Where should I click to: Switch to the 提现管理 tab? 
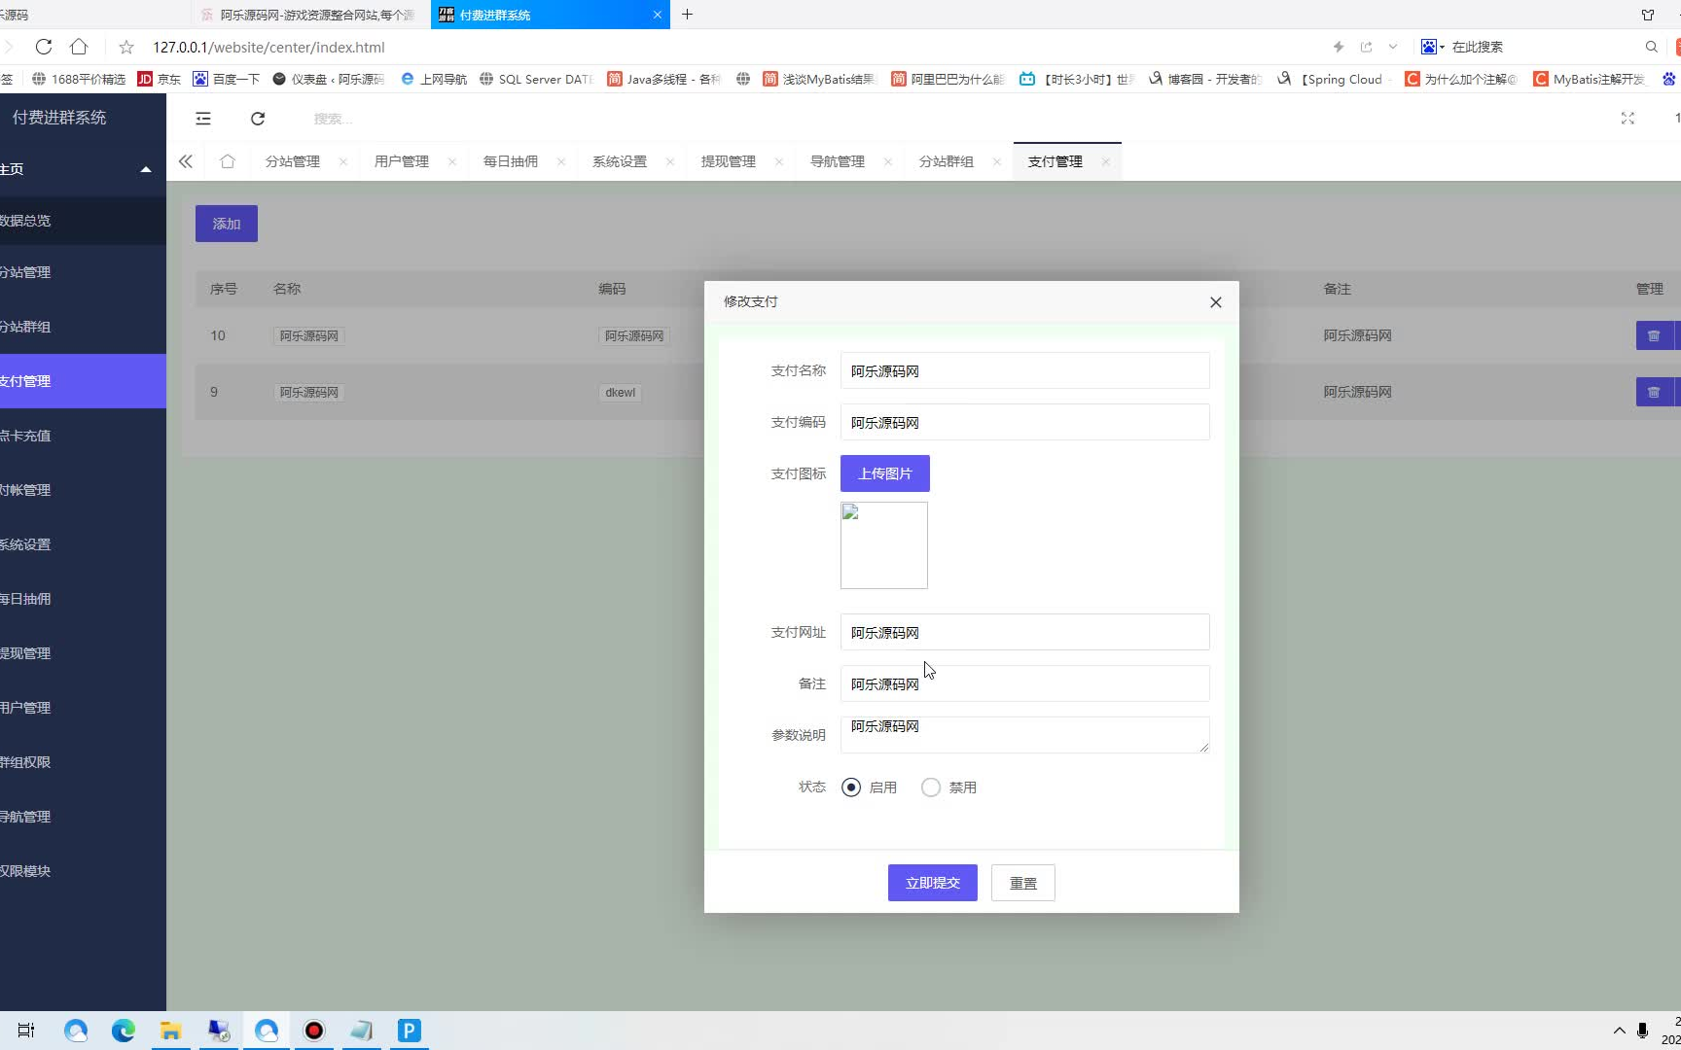(729, 162)
